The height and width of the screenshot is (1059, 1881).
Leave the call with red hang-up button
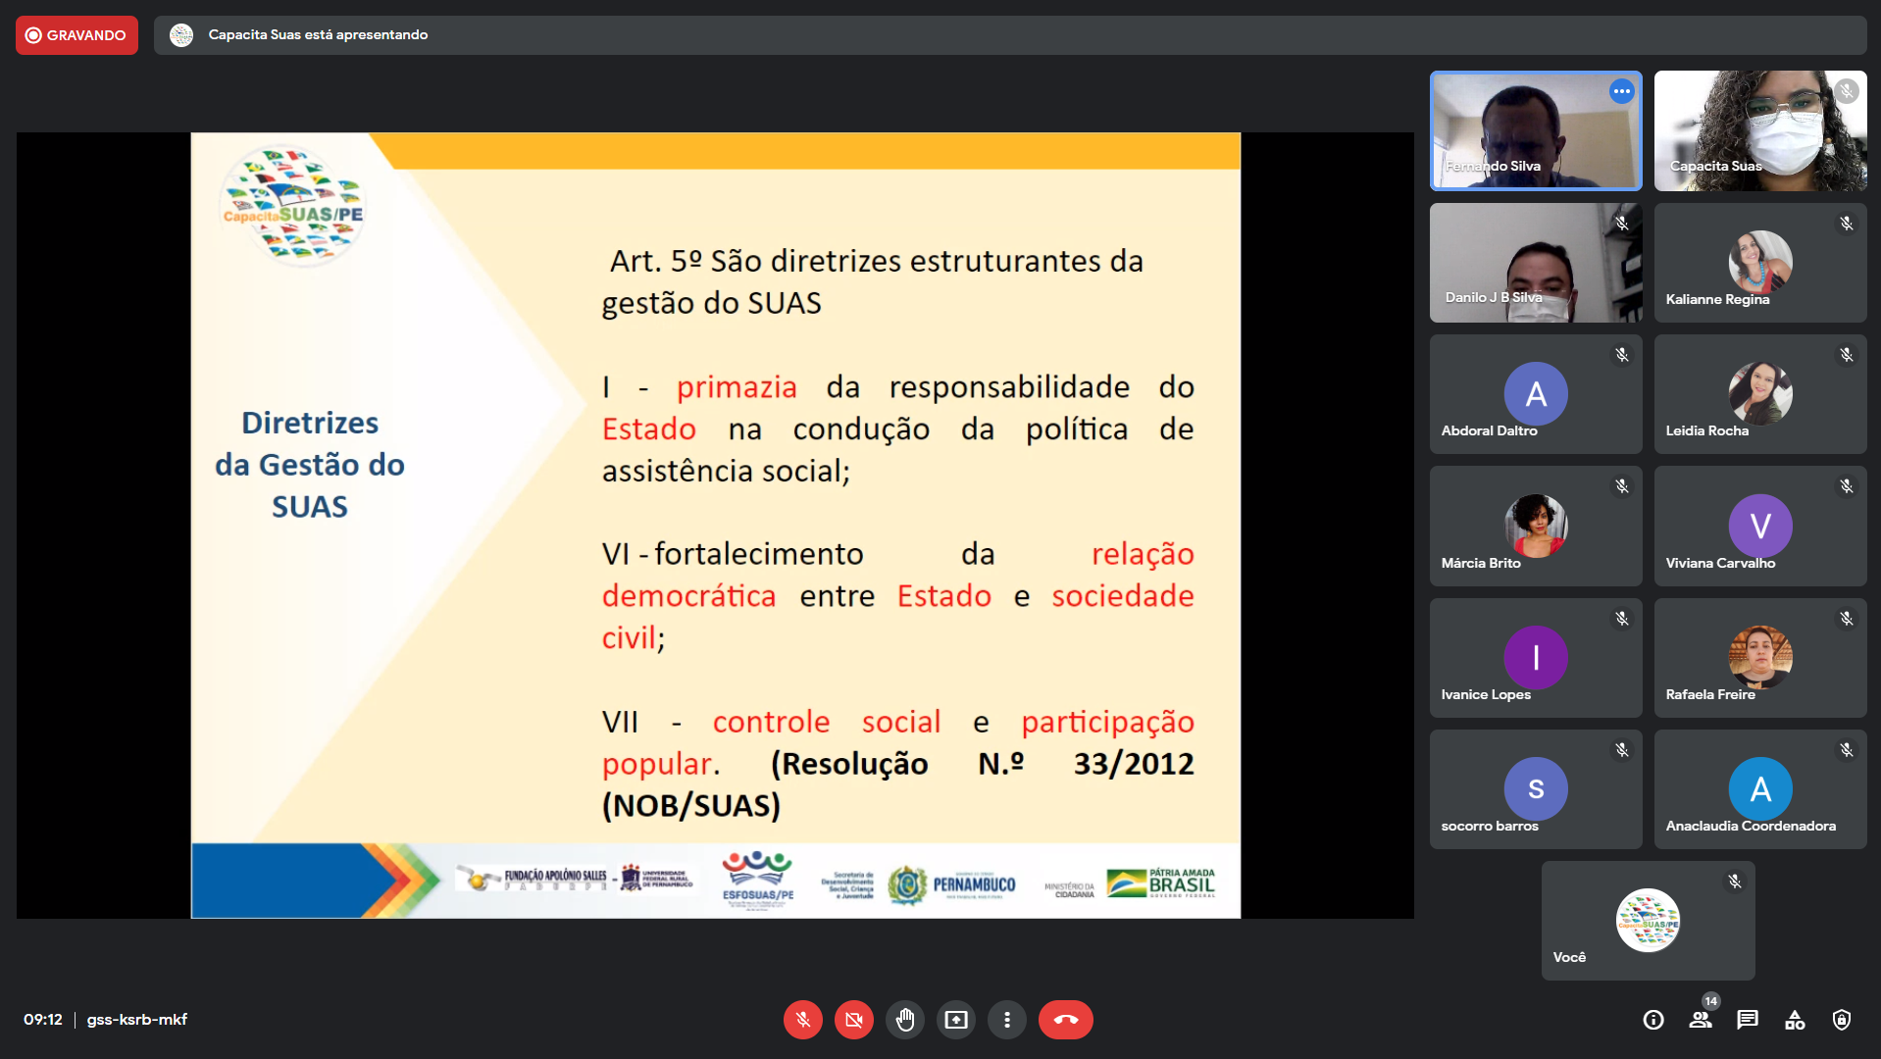pos(1065,1020)
